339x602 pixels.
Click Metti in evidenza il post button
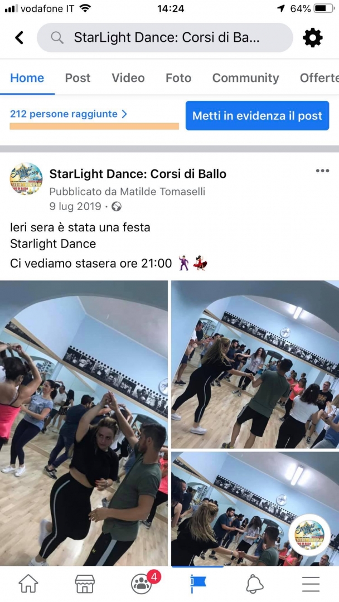point(257,115)
